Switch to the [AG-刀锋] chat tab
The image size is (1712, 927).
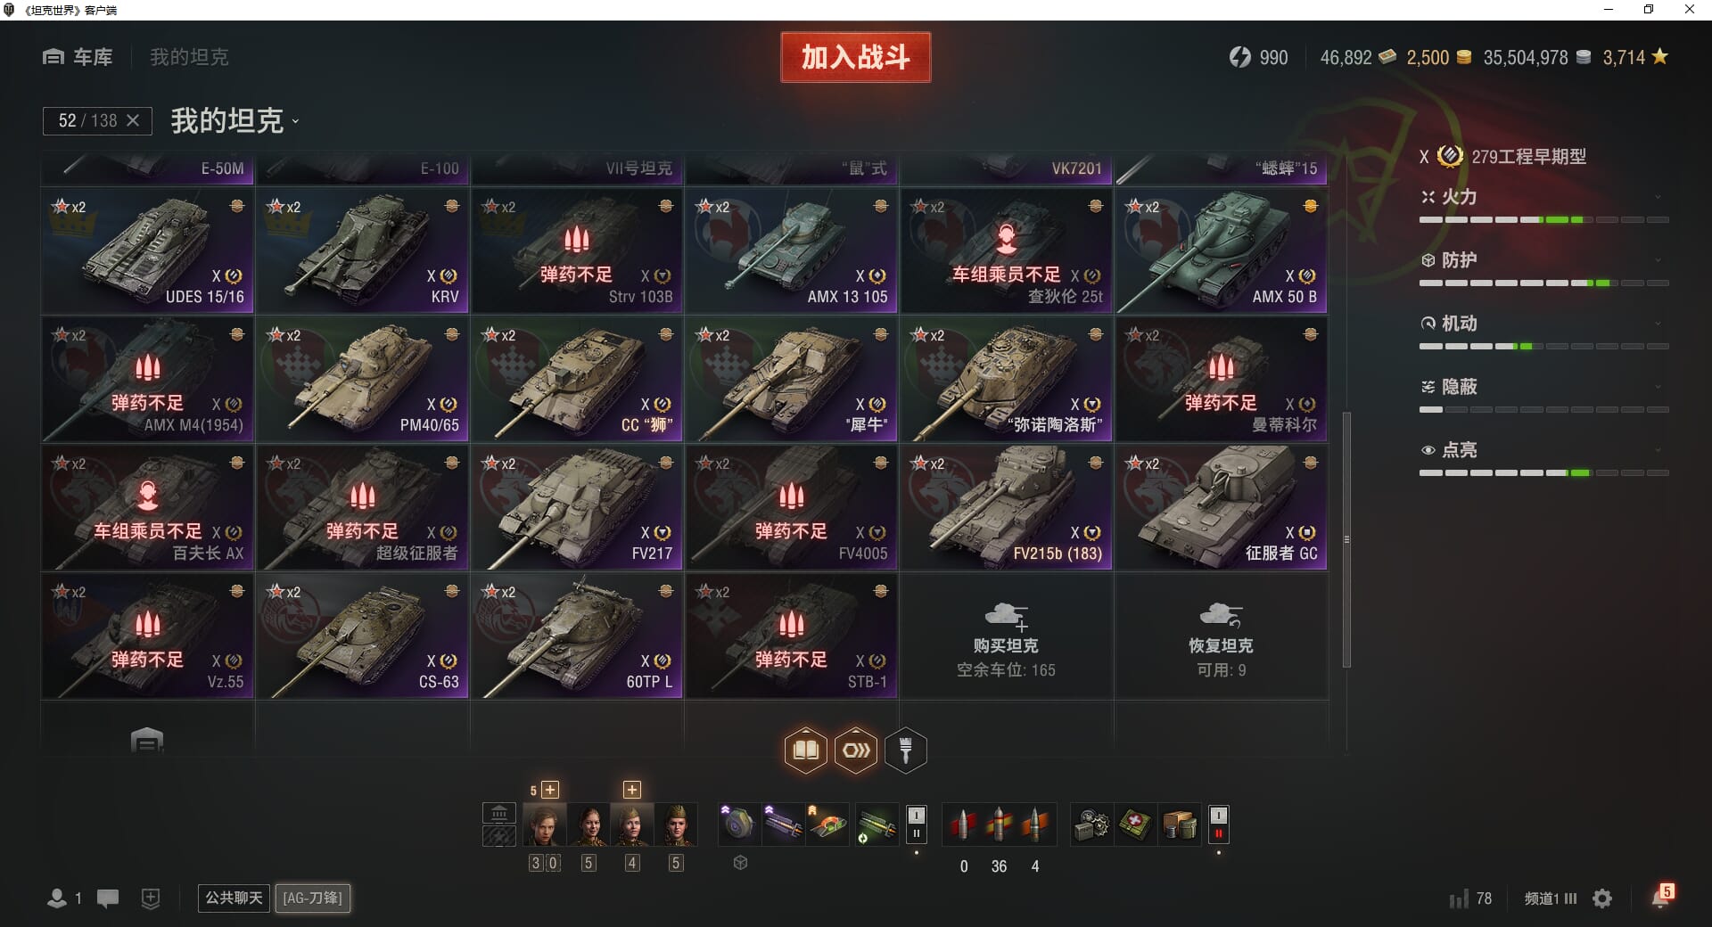tap(313, 898)
